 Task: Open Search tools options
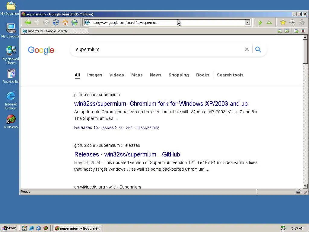(230, 75)
